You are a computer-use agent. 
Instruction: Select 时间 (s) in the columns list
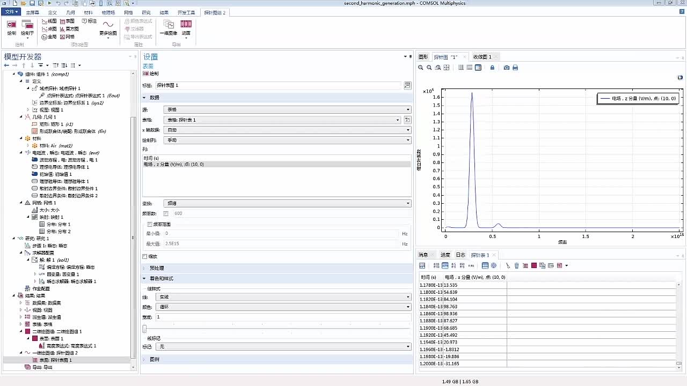click(x=276, y=158)
